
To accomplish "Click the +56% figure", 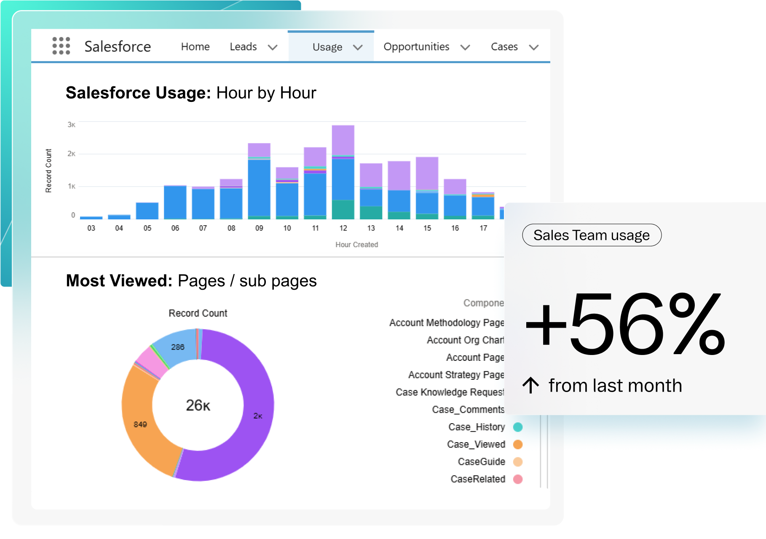I will coord(625,324).
